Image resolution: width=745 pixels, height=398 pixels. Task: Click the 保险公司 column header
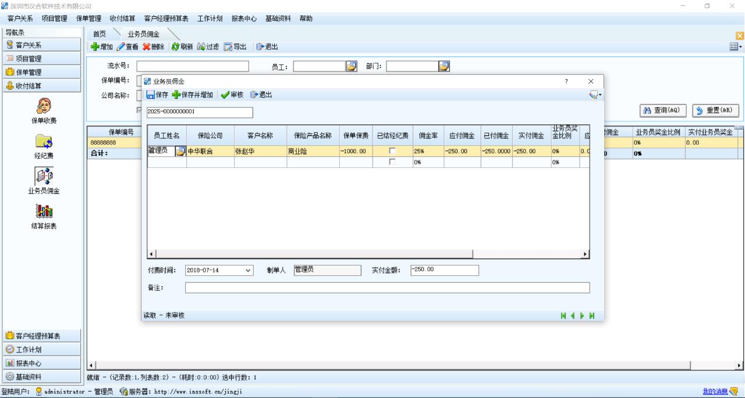[x=210, y=135]
